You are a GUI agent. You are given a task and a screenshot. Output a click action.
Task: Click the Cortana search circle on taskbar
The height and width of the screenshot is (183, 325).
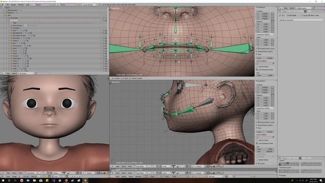[x=9, y=180]
